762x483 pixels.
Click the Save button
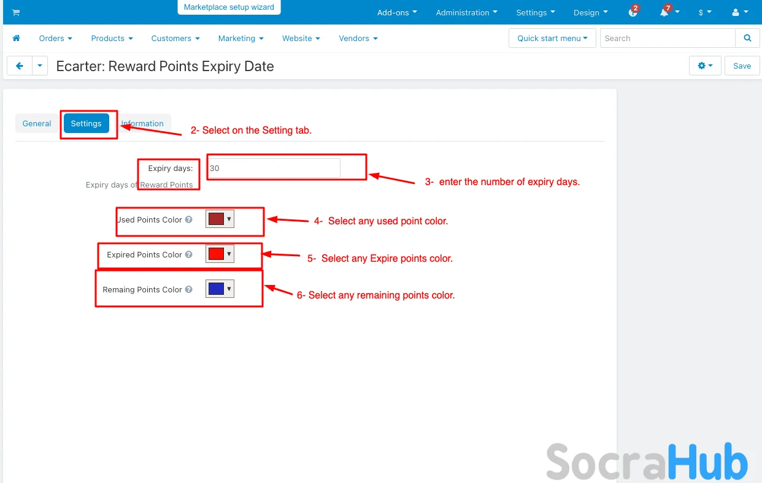click(742, 66)
